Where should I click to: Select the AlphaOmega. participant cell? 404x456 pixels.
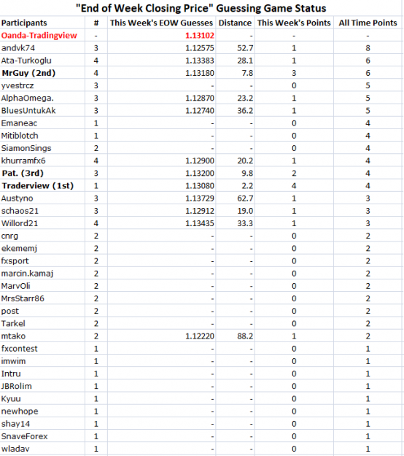[x=27, y=98]
